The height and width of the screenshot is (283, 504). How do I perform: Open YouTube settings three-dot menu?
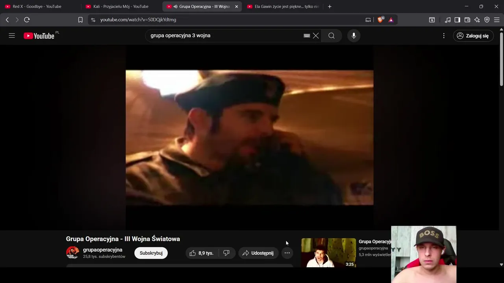444,36
